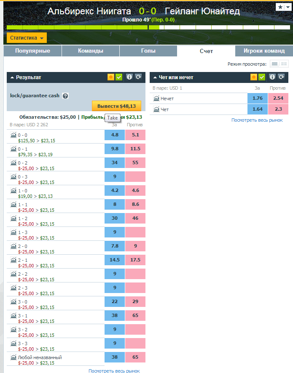Open Посмотреть весь рынок link under Чет
This screenshot has width=293, height=373.
point(257,120)
